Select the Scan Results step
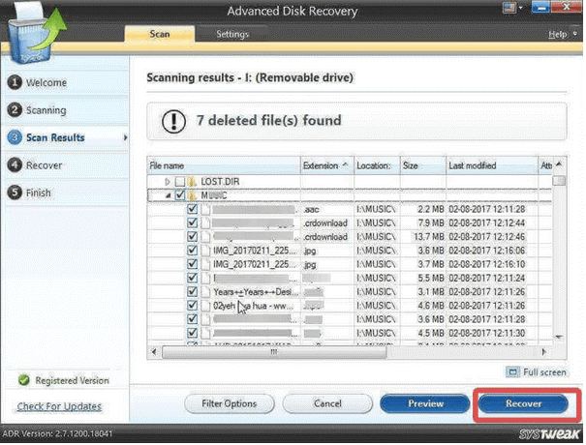The image size is (586, 445). 66,137
